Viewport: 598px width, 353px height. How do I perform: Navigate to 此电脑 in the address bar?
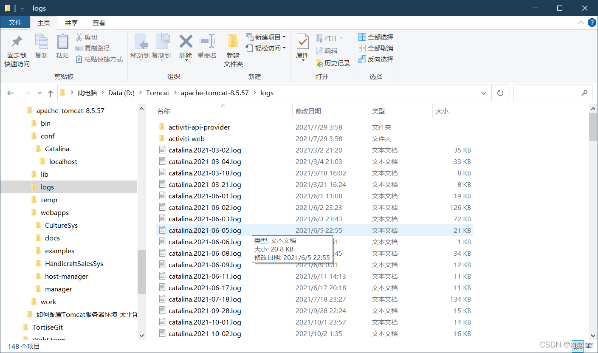pos(87,93)
